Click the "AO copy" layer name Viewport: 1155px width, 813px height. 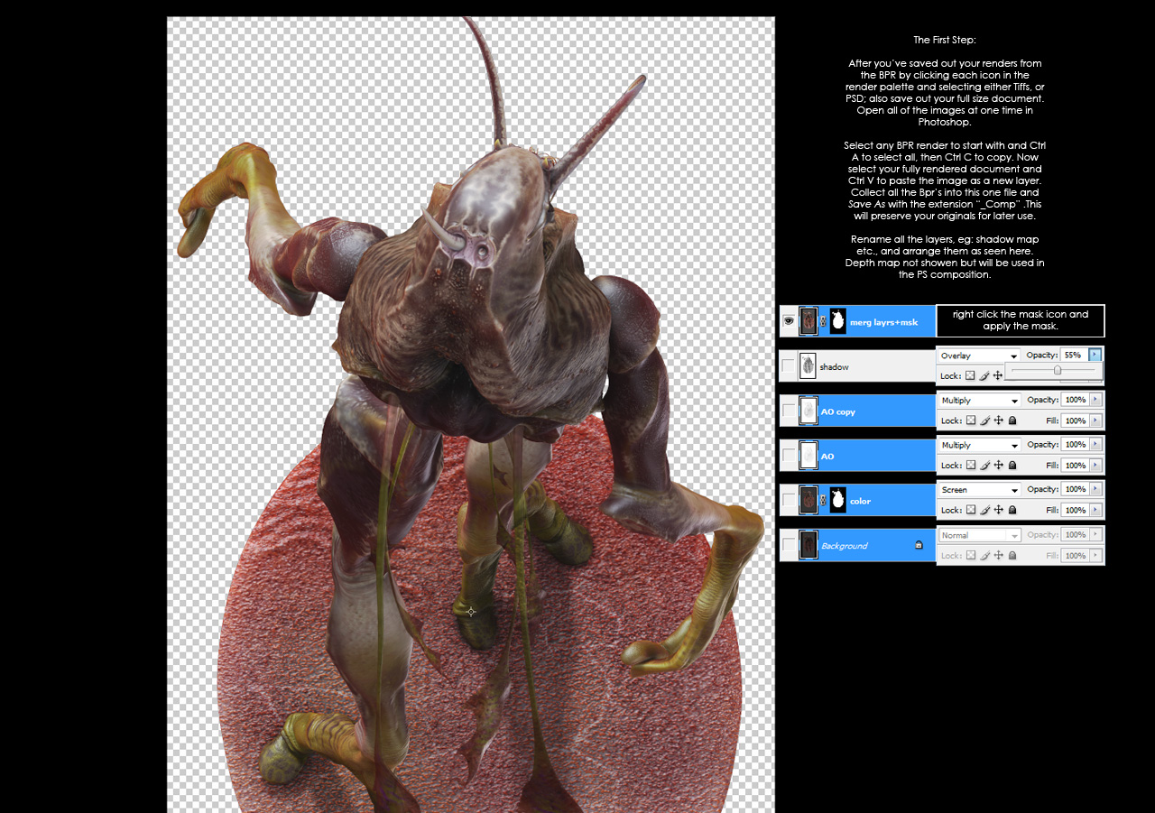(838, 411)
